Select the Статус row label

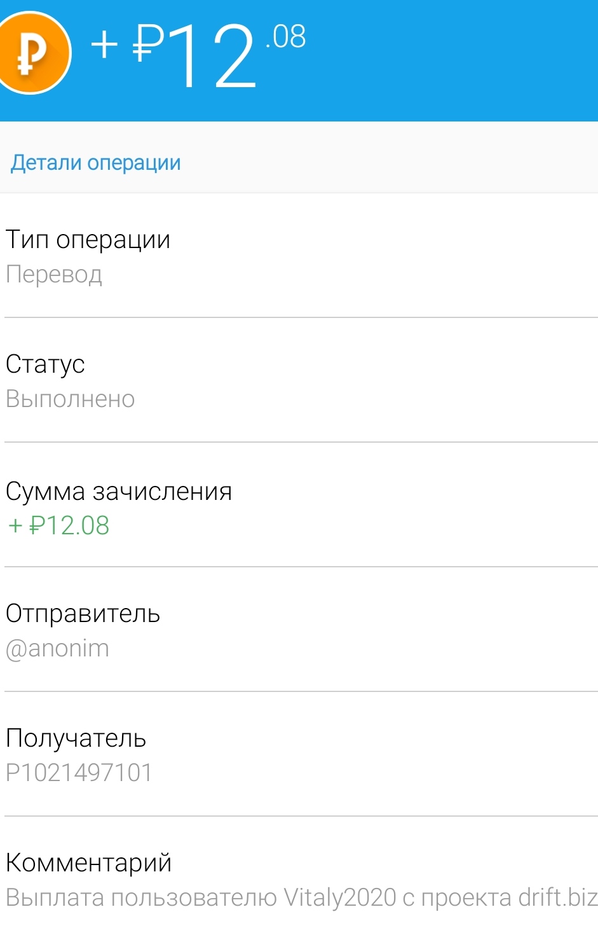[x=45, y=364]
